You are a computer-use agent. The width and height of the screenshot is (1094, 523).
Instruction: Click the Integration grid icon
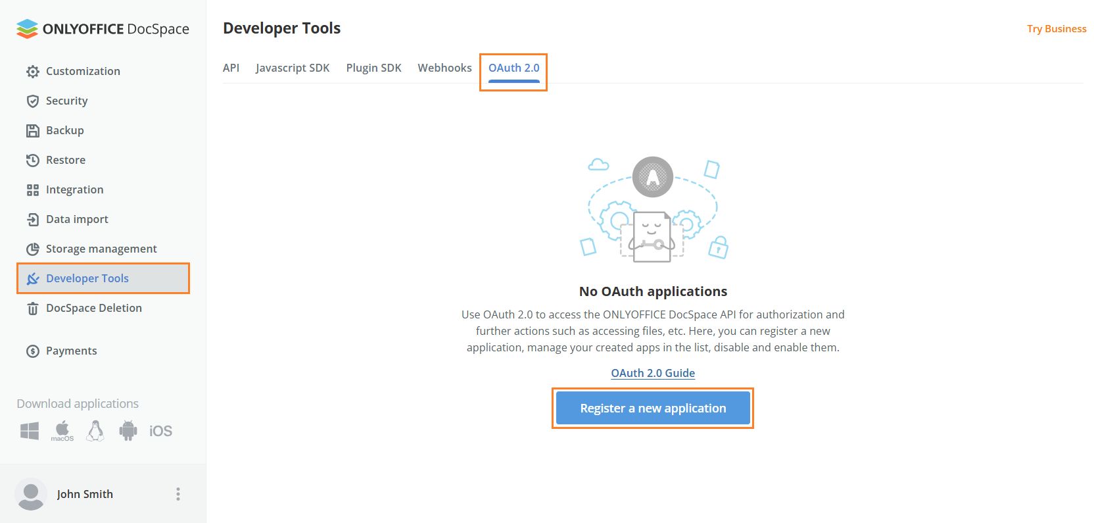click(32, 190)
